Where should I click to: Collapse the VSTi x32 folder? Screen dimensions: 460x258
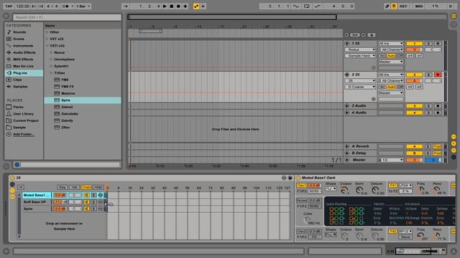click(x=47, y=46)
